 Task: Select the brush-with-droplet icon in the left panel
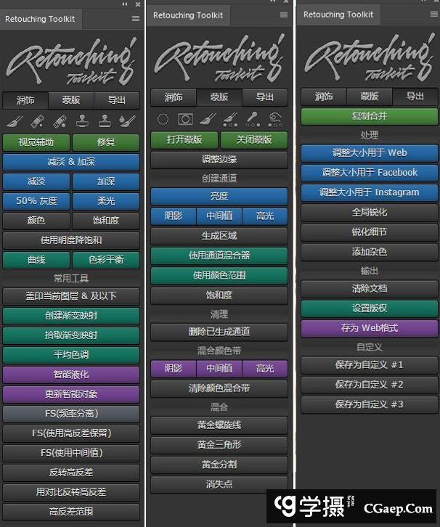tap(128, 120)
